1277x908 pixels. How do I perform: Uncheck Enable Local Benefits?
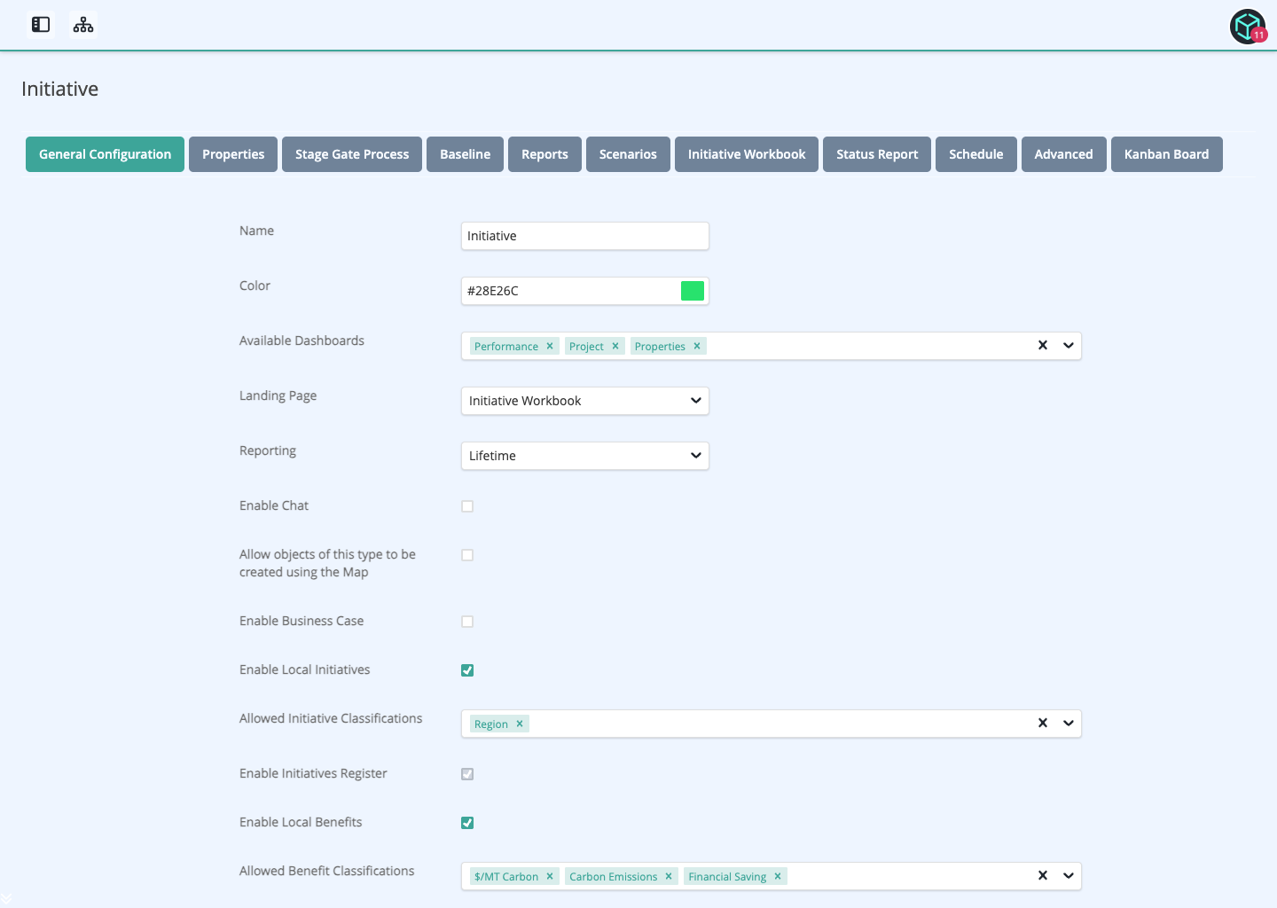pyautogui.click(x=467, y=823)
